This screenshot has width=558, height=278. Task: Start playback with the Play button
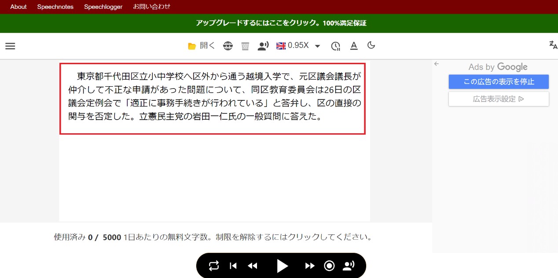[x=282, y=266]
